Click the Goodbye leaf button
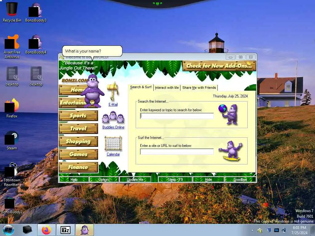This screenshot has height=236, width=315. click(240, 179)
